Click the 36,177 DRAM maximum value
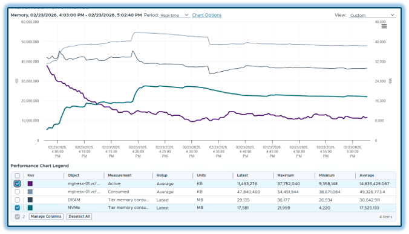The image size is (409, 234). 283,200
